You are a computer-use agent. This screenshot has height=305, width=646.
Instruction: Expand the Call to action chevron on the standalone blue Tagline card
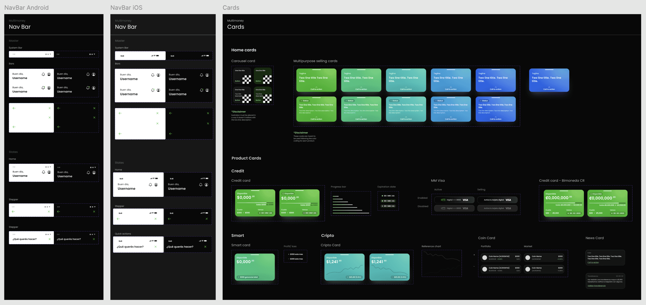(x=549, y=87)
